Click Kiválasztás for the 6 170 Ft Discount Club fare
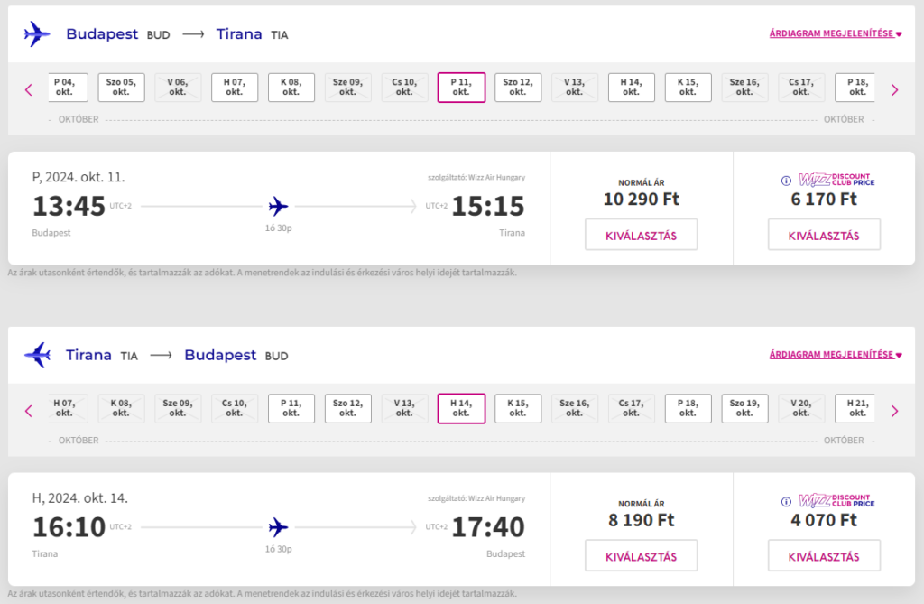Viewport: 924px width, 604px height. click(x=823, y=235)
